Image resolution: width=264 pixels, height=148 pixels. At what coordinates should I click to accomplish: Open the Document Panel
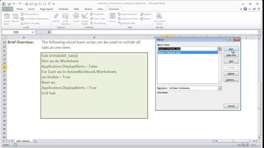point(159,19)
